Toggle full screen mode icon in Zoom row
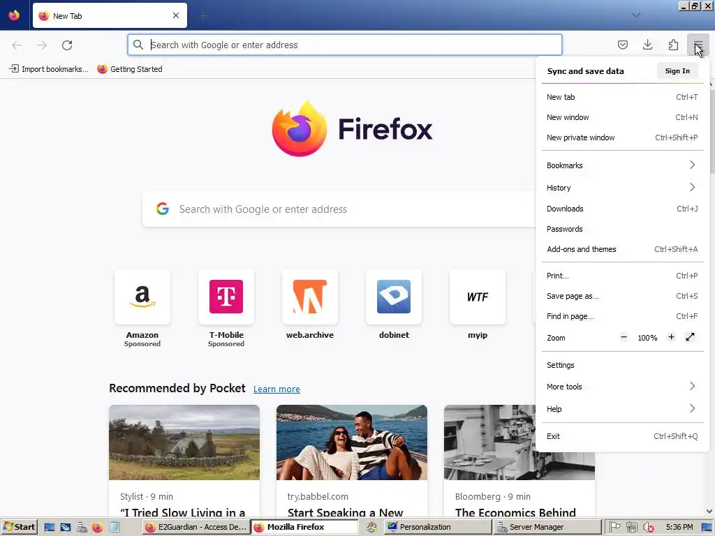This screenshot has width=715, height=536. [x=690, y=337]
